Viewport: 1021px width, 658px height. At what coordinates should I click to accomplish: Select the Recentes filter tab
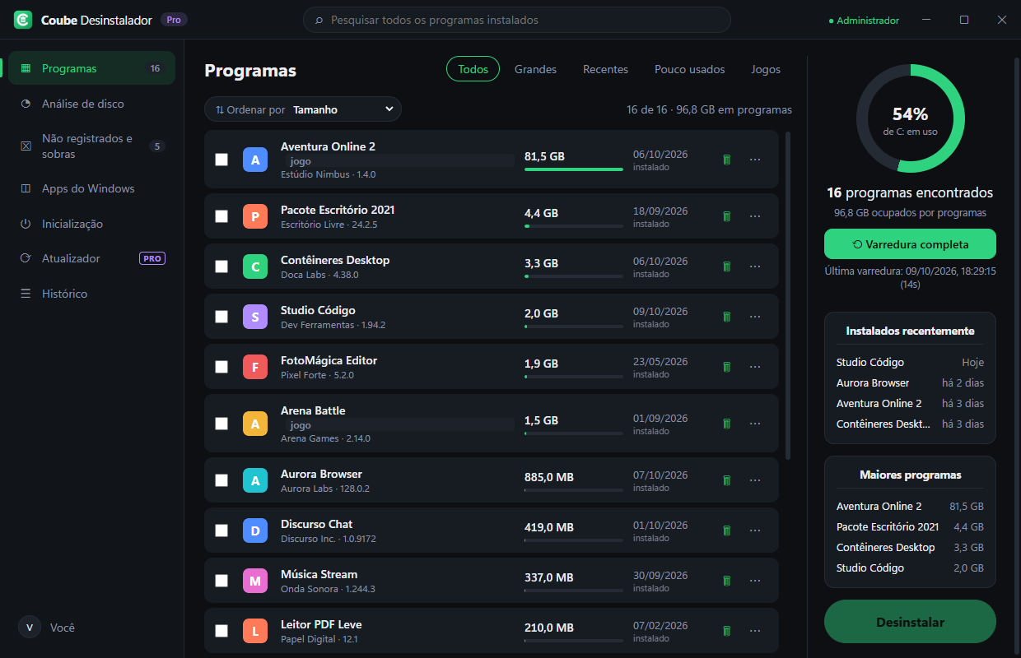[x=605, y=69]
